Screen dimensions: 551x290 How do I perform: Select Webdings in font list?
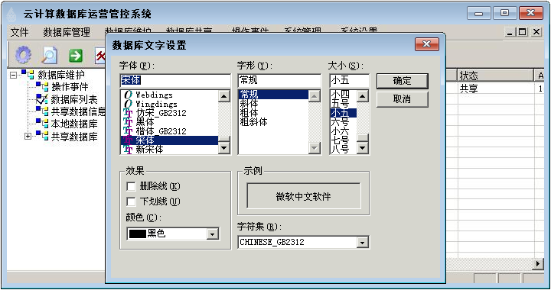pyautogui.click(x=169, y=95)
